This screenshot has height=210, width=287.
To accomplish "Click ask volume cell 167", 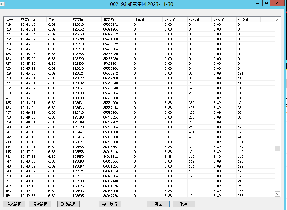I will (x=240, y=147).
